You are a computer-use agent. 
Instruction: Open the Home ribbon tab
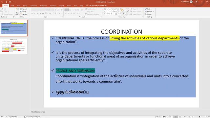6,6
